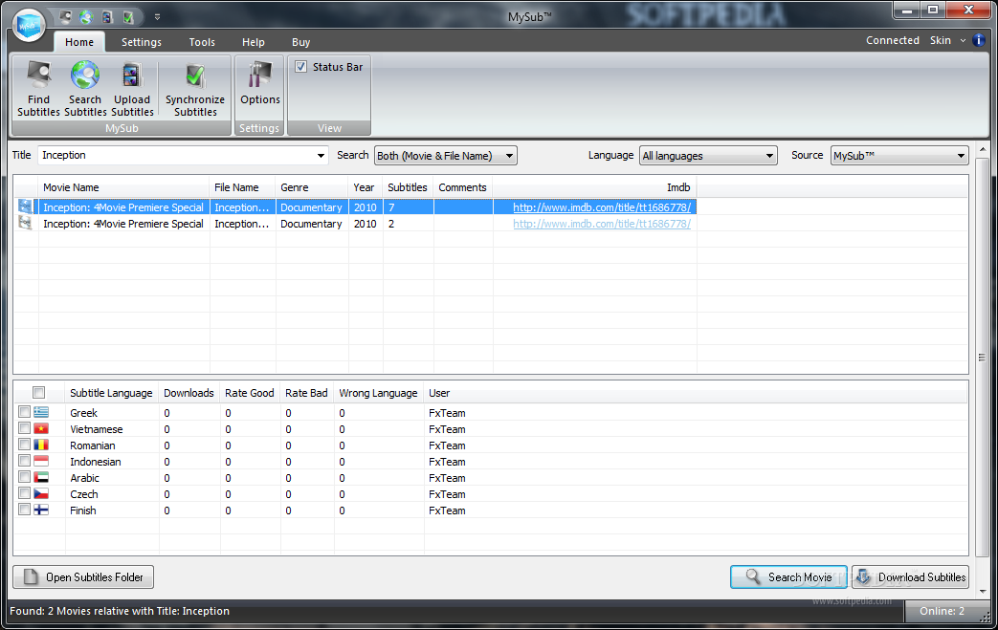This screenshot has height=630, width=998.
Task: Sort by Year column header
Action: [366, 187]
